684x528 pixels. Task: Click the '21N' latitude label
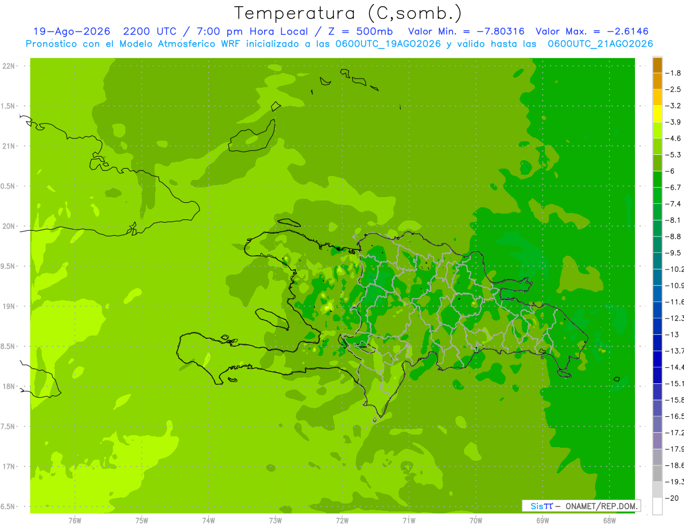pos(9,146)
